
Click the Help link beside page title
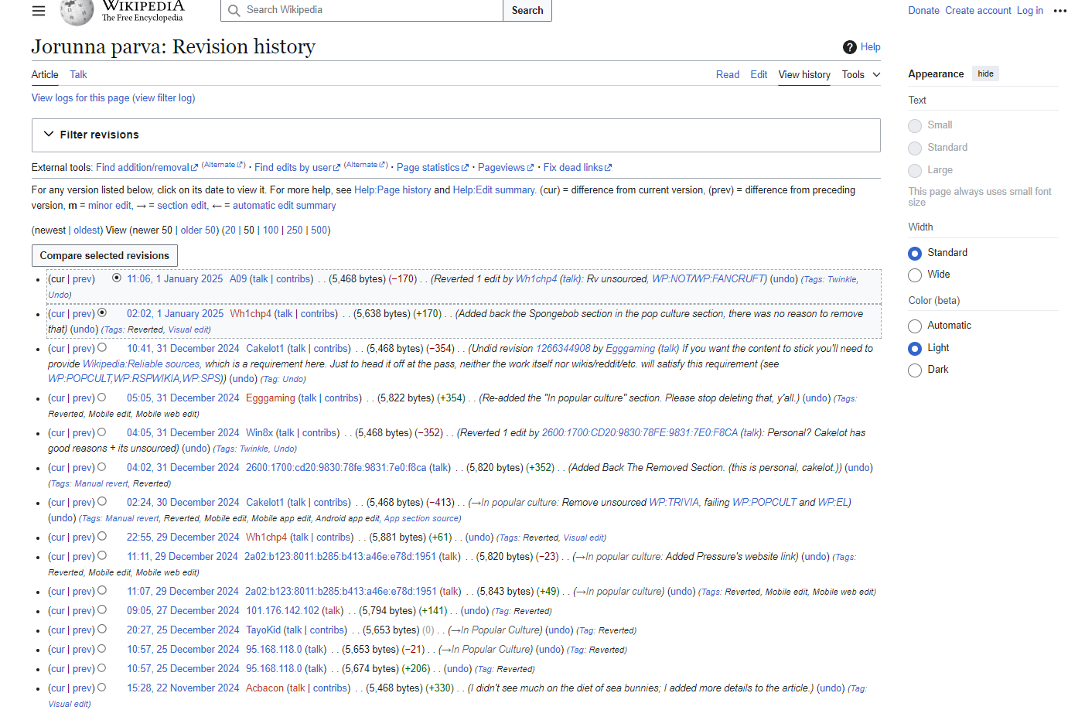871,47
